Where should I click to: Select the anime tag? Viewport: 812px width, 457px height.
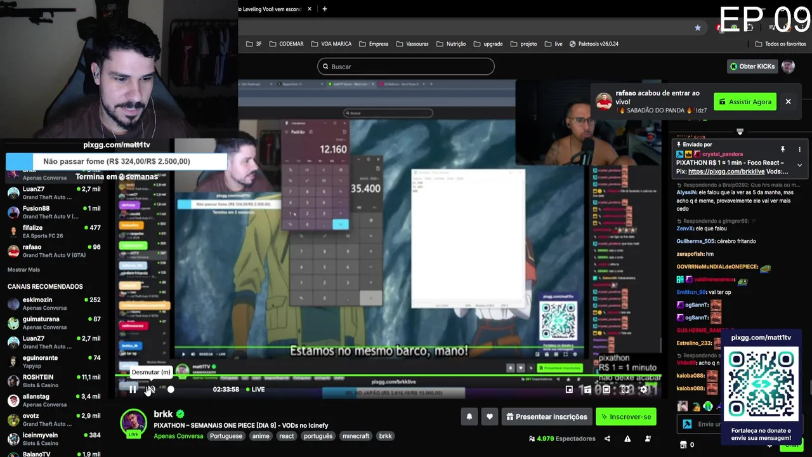[261, 436]
